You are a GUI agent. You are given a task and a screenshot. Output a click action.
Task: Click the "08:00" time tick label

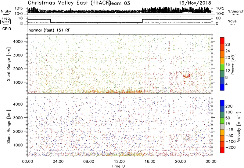[89, 162]
